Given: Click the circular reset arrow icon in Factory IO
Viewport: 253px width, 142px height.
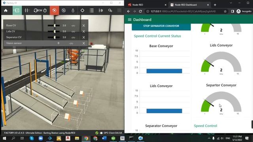Looking at the screenshot, I should pos(36,11).
